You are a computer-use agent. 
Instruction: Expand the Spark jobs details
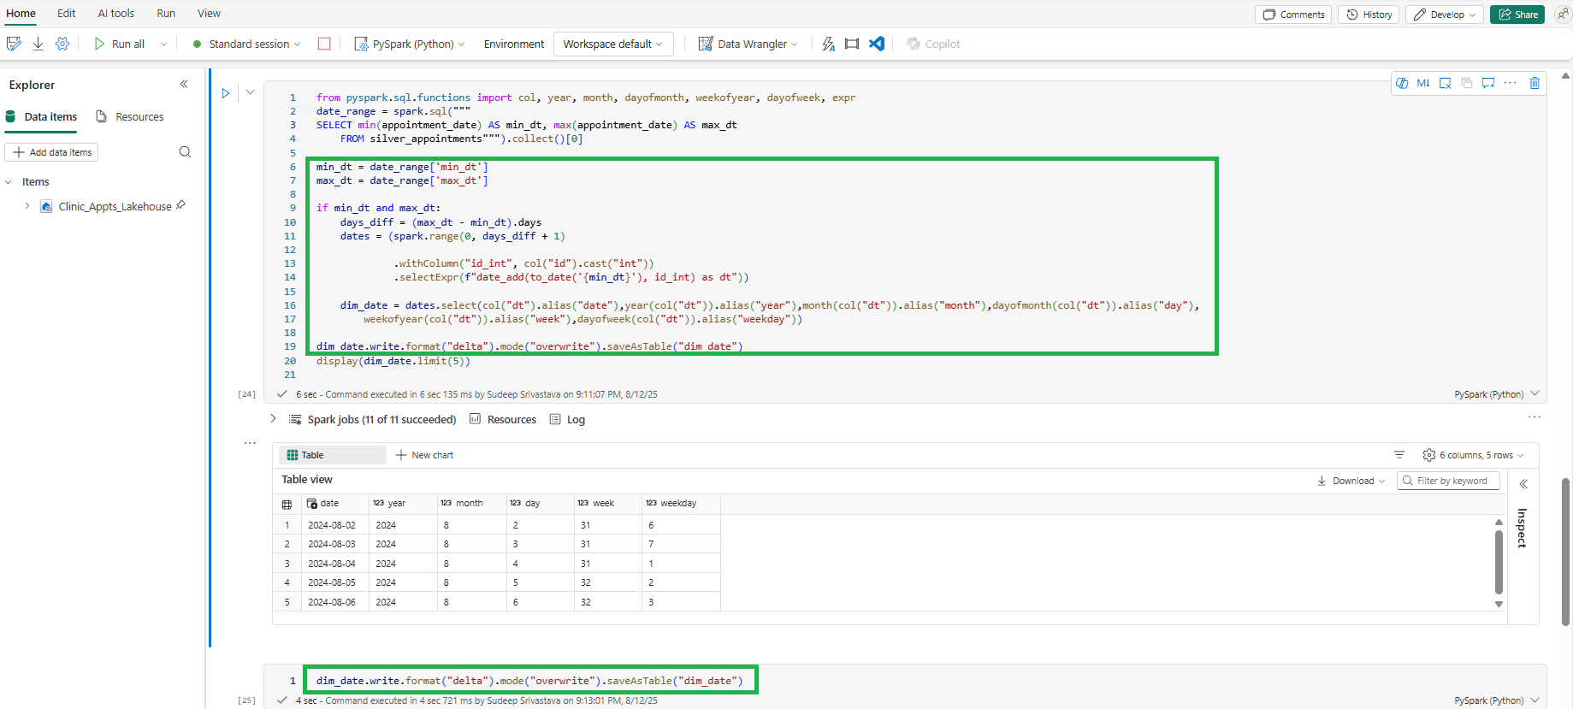(273, 419)
